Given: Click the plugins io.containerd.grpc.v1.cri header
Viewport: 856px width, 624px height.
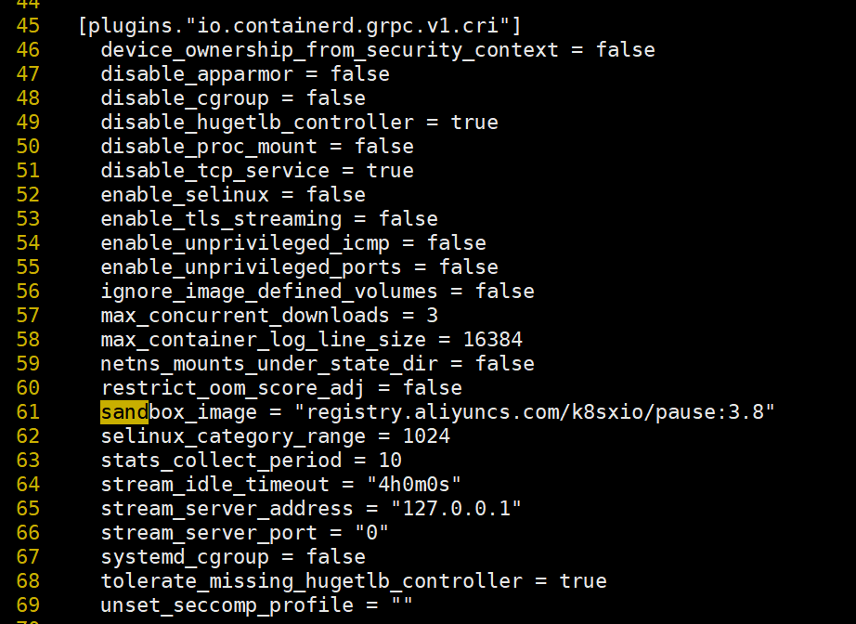Looking at the screenshot, I should tap(300, 26).
